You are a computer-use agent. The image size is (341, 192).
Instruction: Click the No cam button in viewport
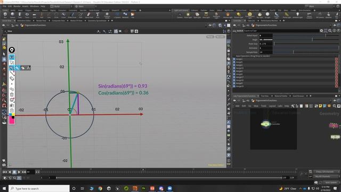coord(220,37)
